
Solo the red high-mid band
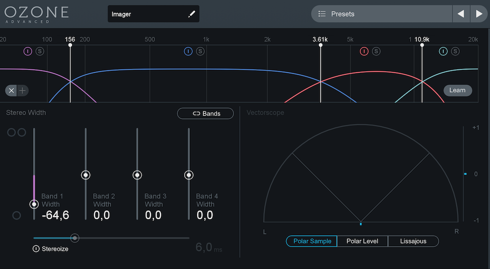(376, 51)
